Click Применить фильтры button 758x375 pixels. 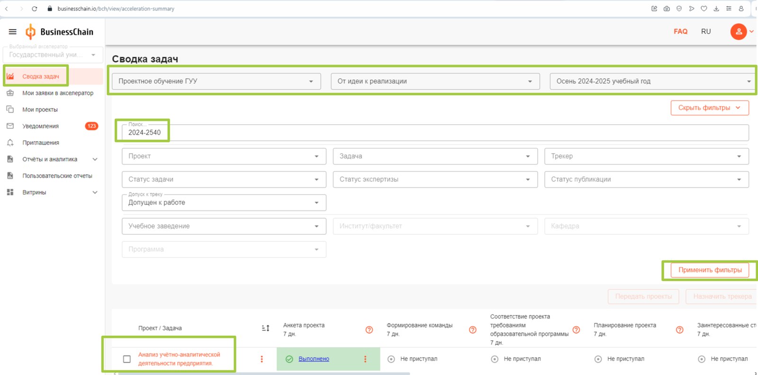(x=710, y=270)
